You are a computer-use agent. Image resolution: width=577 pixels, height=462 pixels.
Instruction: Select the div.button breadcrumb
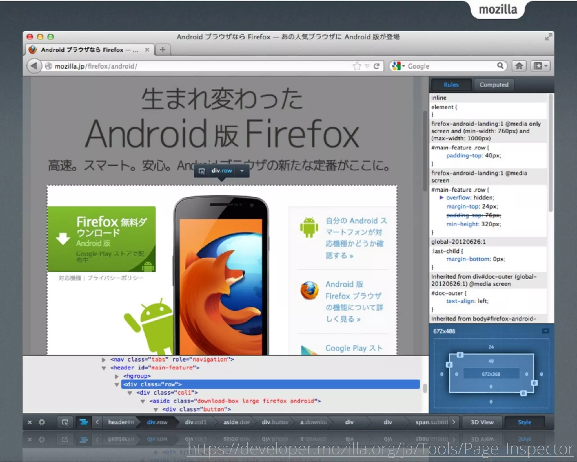[x=275, y=422]
